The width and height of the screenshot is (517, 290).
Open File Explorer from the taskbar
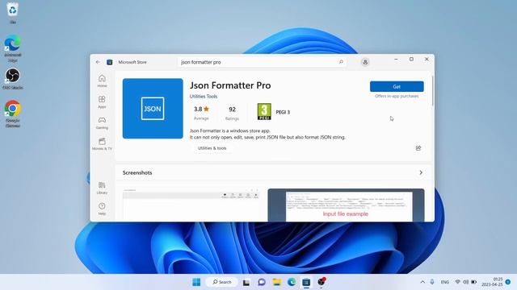point(276,282)
